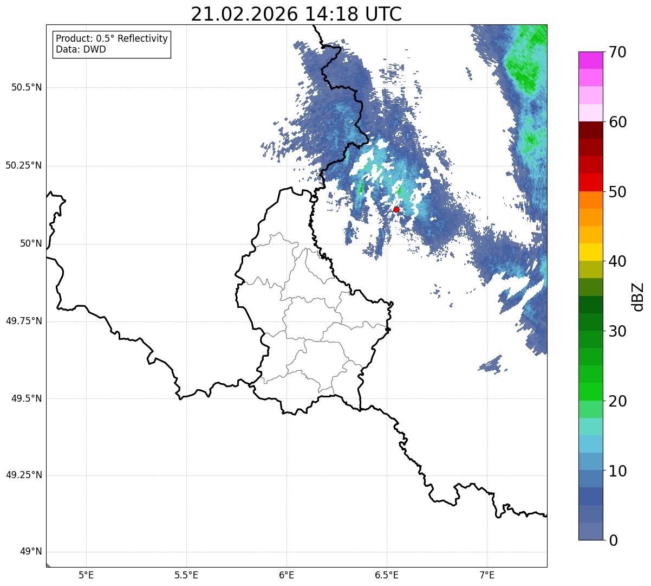This screenshot has width=651, height=586.
Task: Click the 49.5°N latitude label
Action: click(x=27, y=398)
